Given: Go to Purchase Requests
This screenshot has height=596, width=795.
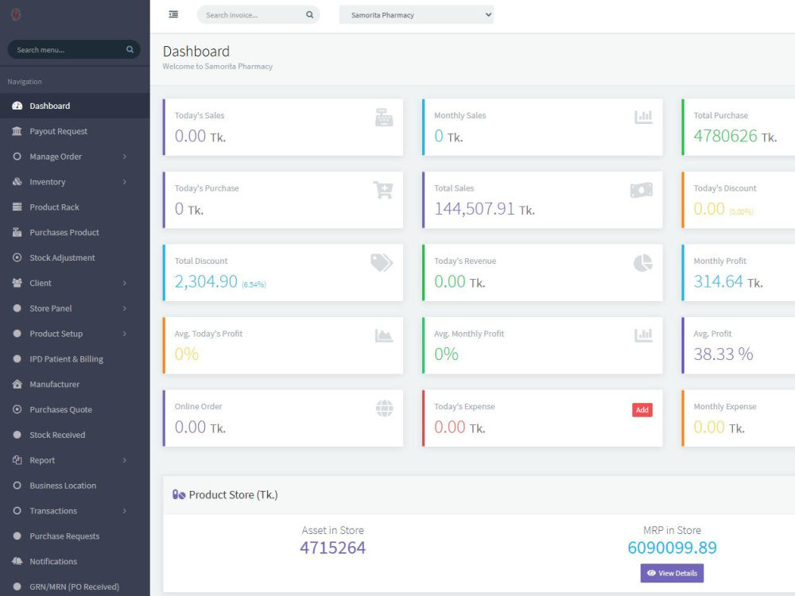Looking at the screenshot, I should [x=75, y=536].
